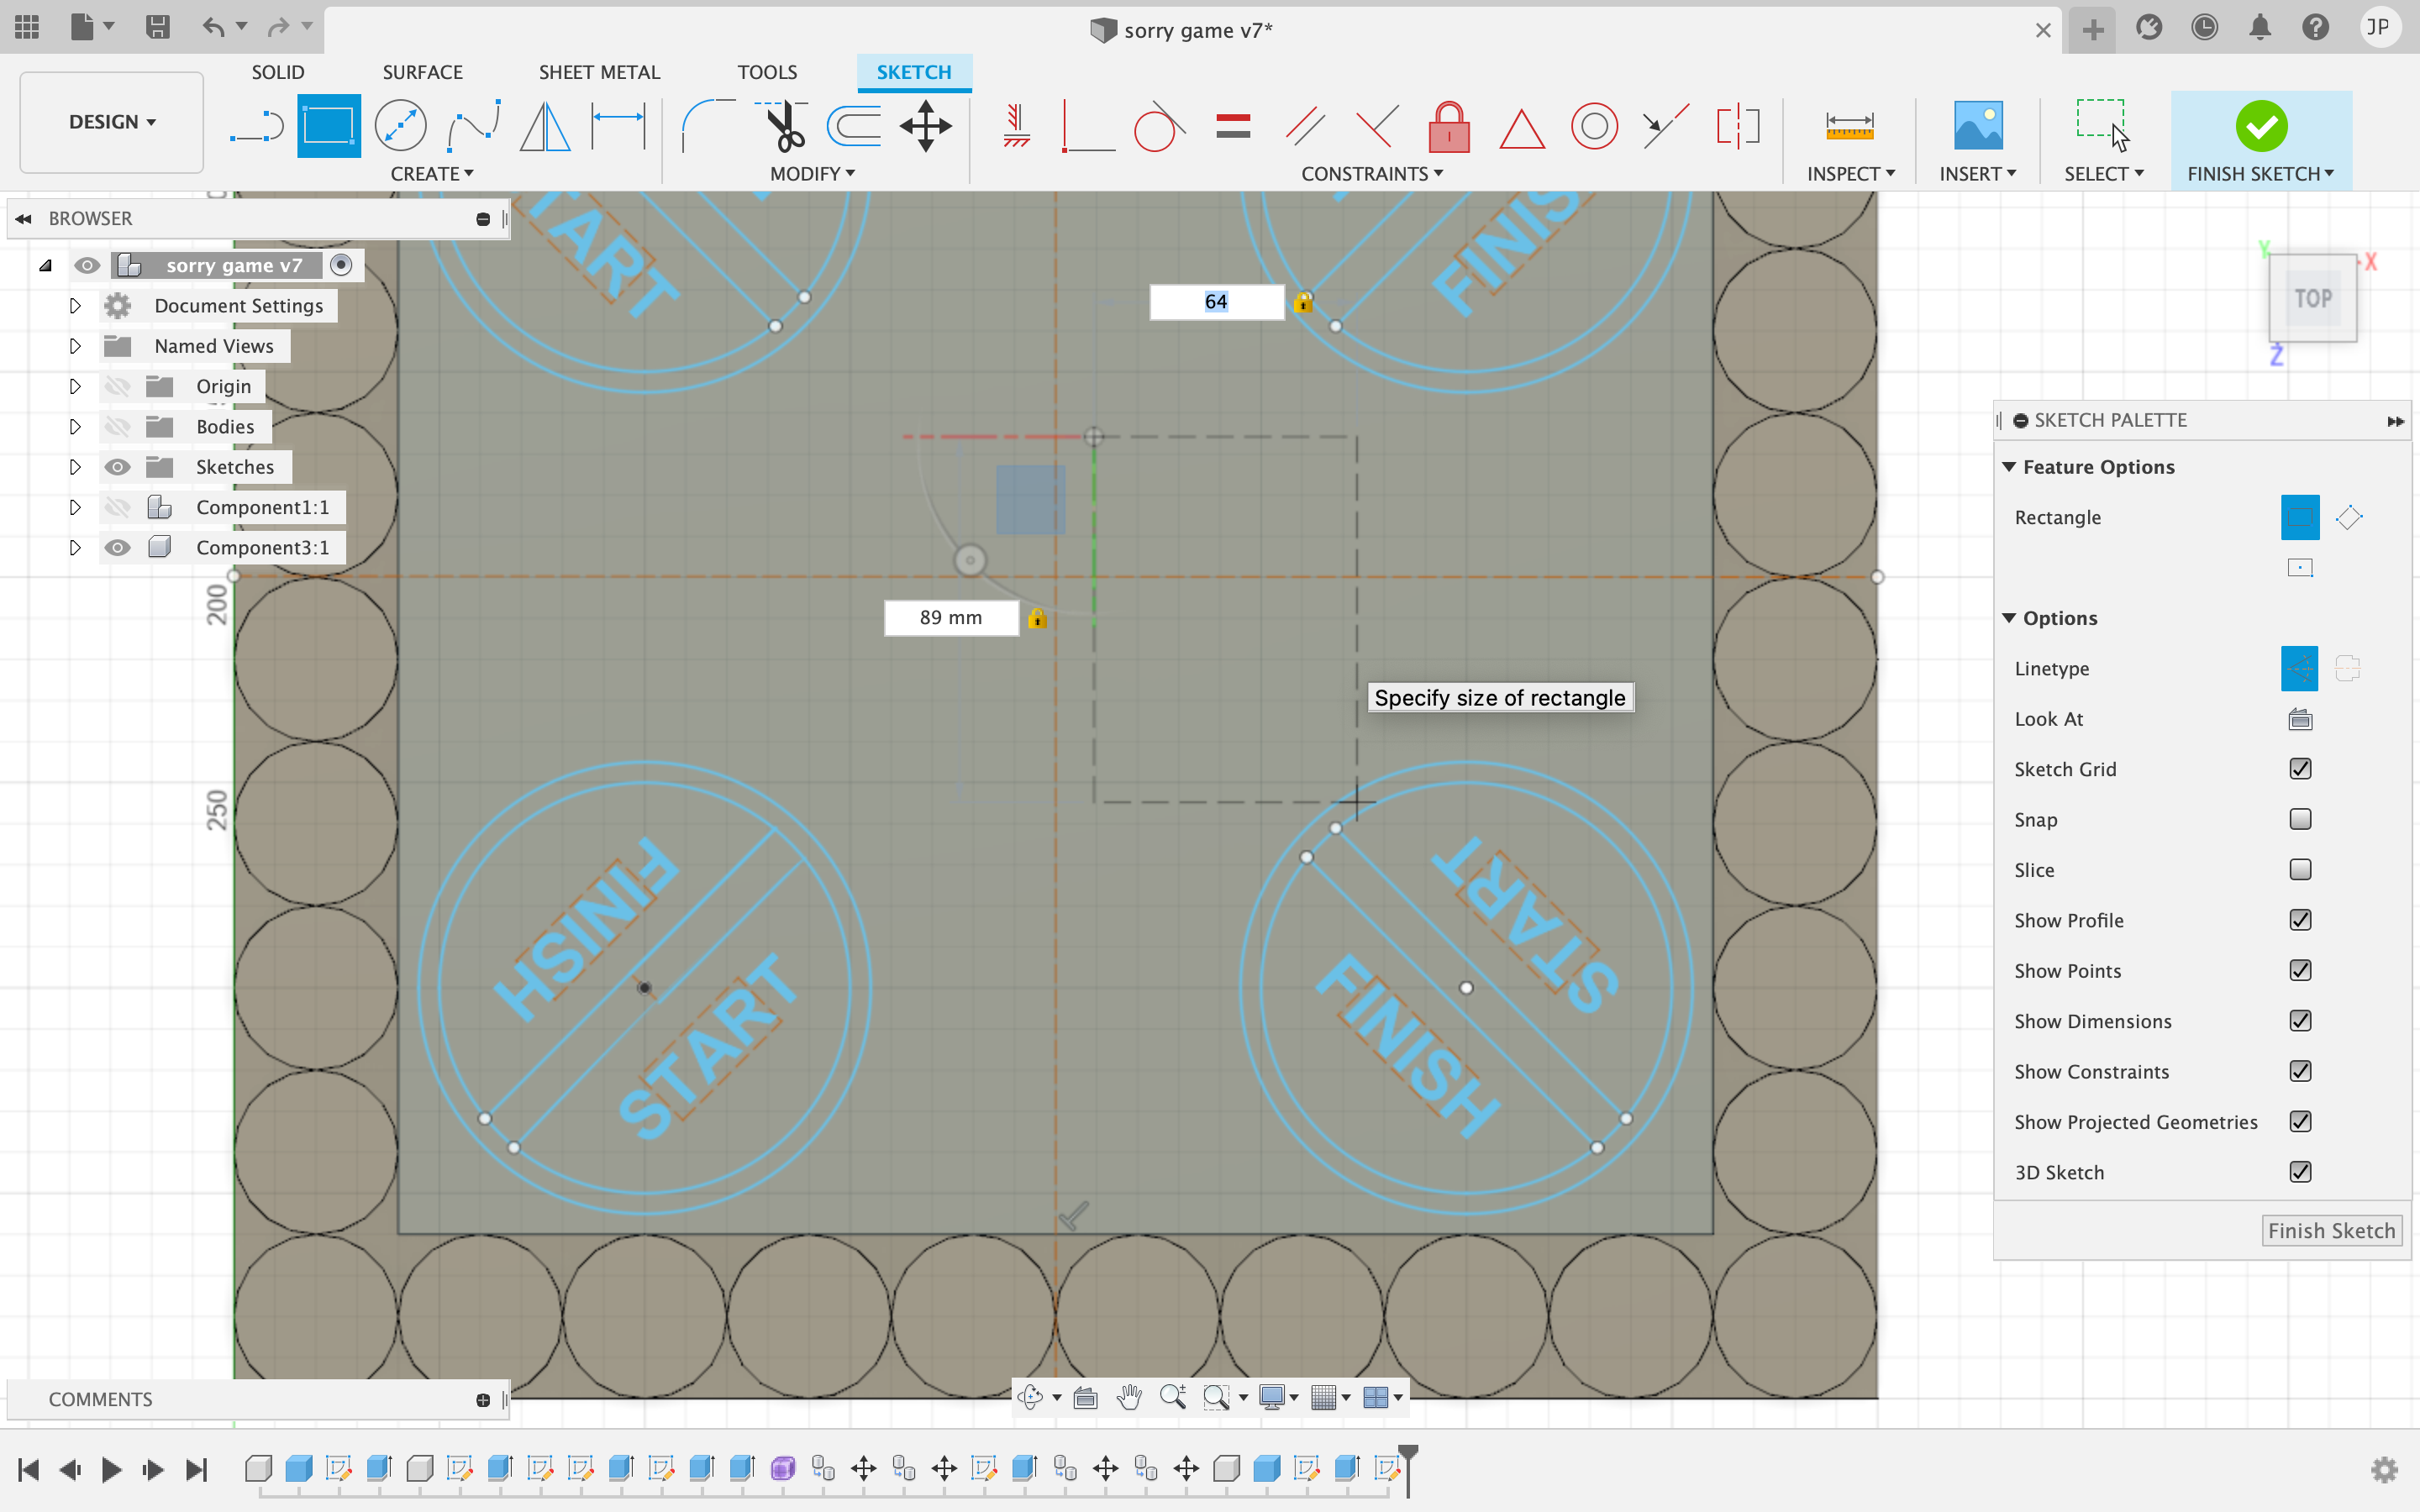Toggle the Show Points checkbox
This screenshot has width=2420, height=1512.
click(2300, 970)
